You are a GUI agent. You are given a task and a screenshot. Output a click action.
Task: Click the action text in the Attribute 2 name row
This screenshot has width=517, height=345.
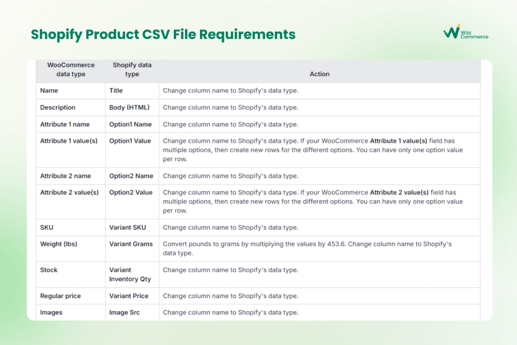click(230, 176)
